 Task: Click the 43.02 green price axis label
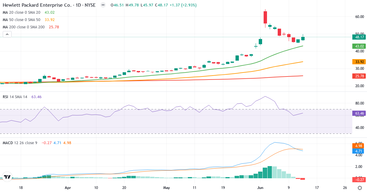[358, 46]
